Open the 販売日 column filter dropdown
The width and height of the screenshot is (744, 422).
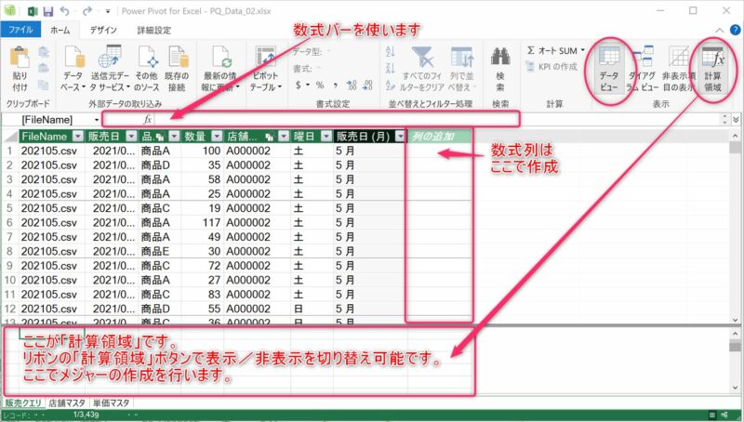(x=131, y=137)
